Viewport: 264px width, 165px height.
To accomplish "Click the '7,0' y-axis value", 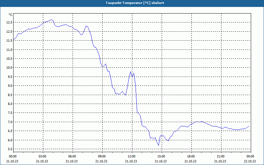I will click(x=10, y=122).
